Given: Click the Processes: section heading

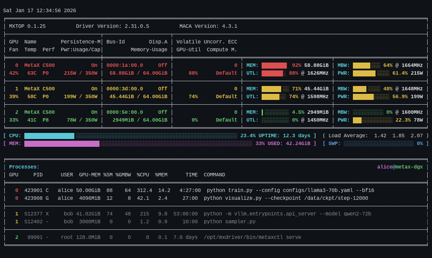Looking at the screenshot, I should (x=24, y=167).
